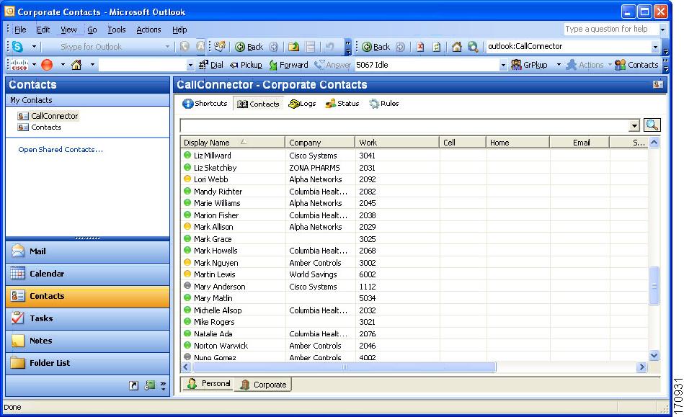
Task: Switch to the Logs tab
Action: [302, 103]
